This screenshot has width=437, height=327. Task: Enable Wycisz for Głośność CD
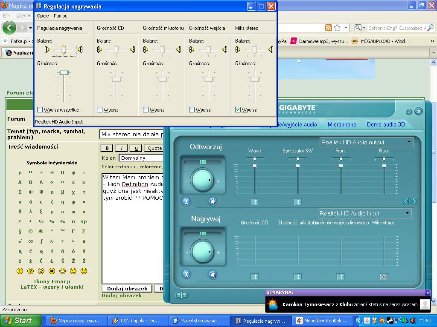(99, 109)
